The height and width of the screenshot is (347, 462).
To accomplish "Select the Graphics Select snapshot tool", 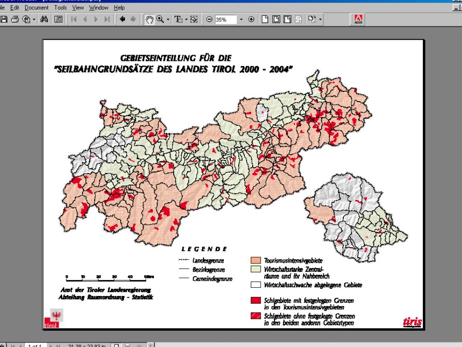I will pos(194,19).
